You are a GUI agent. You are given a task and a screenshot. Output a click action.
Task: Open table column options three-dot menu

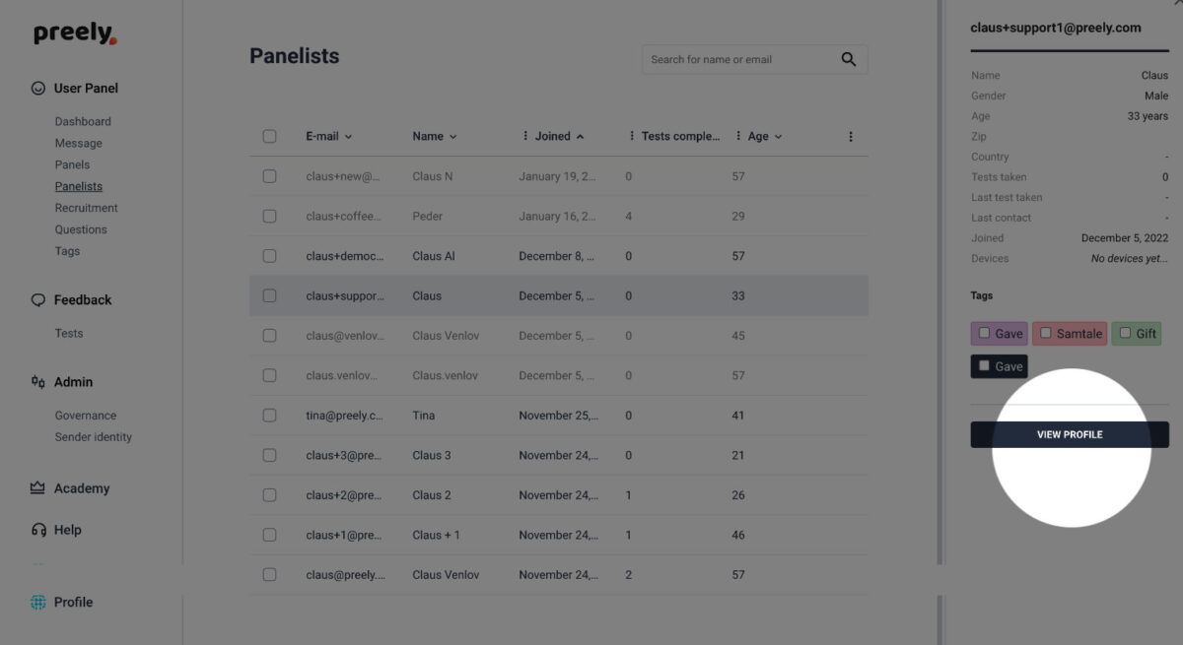(x=851, y=137)
